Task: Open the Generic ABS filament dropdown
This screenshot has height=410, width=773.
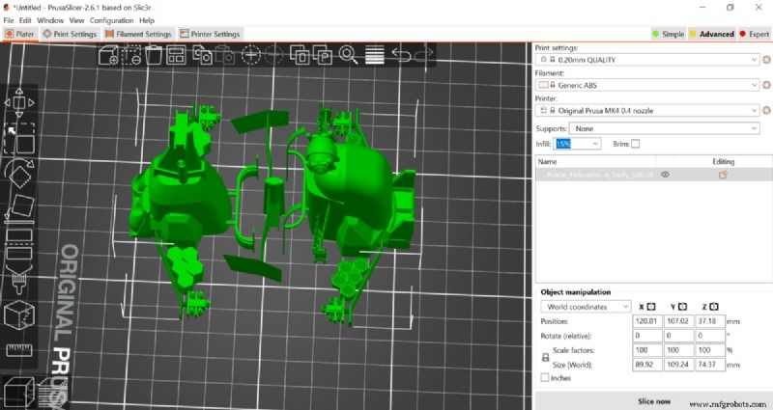Action: click(x=647, y=85)
